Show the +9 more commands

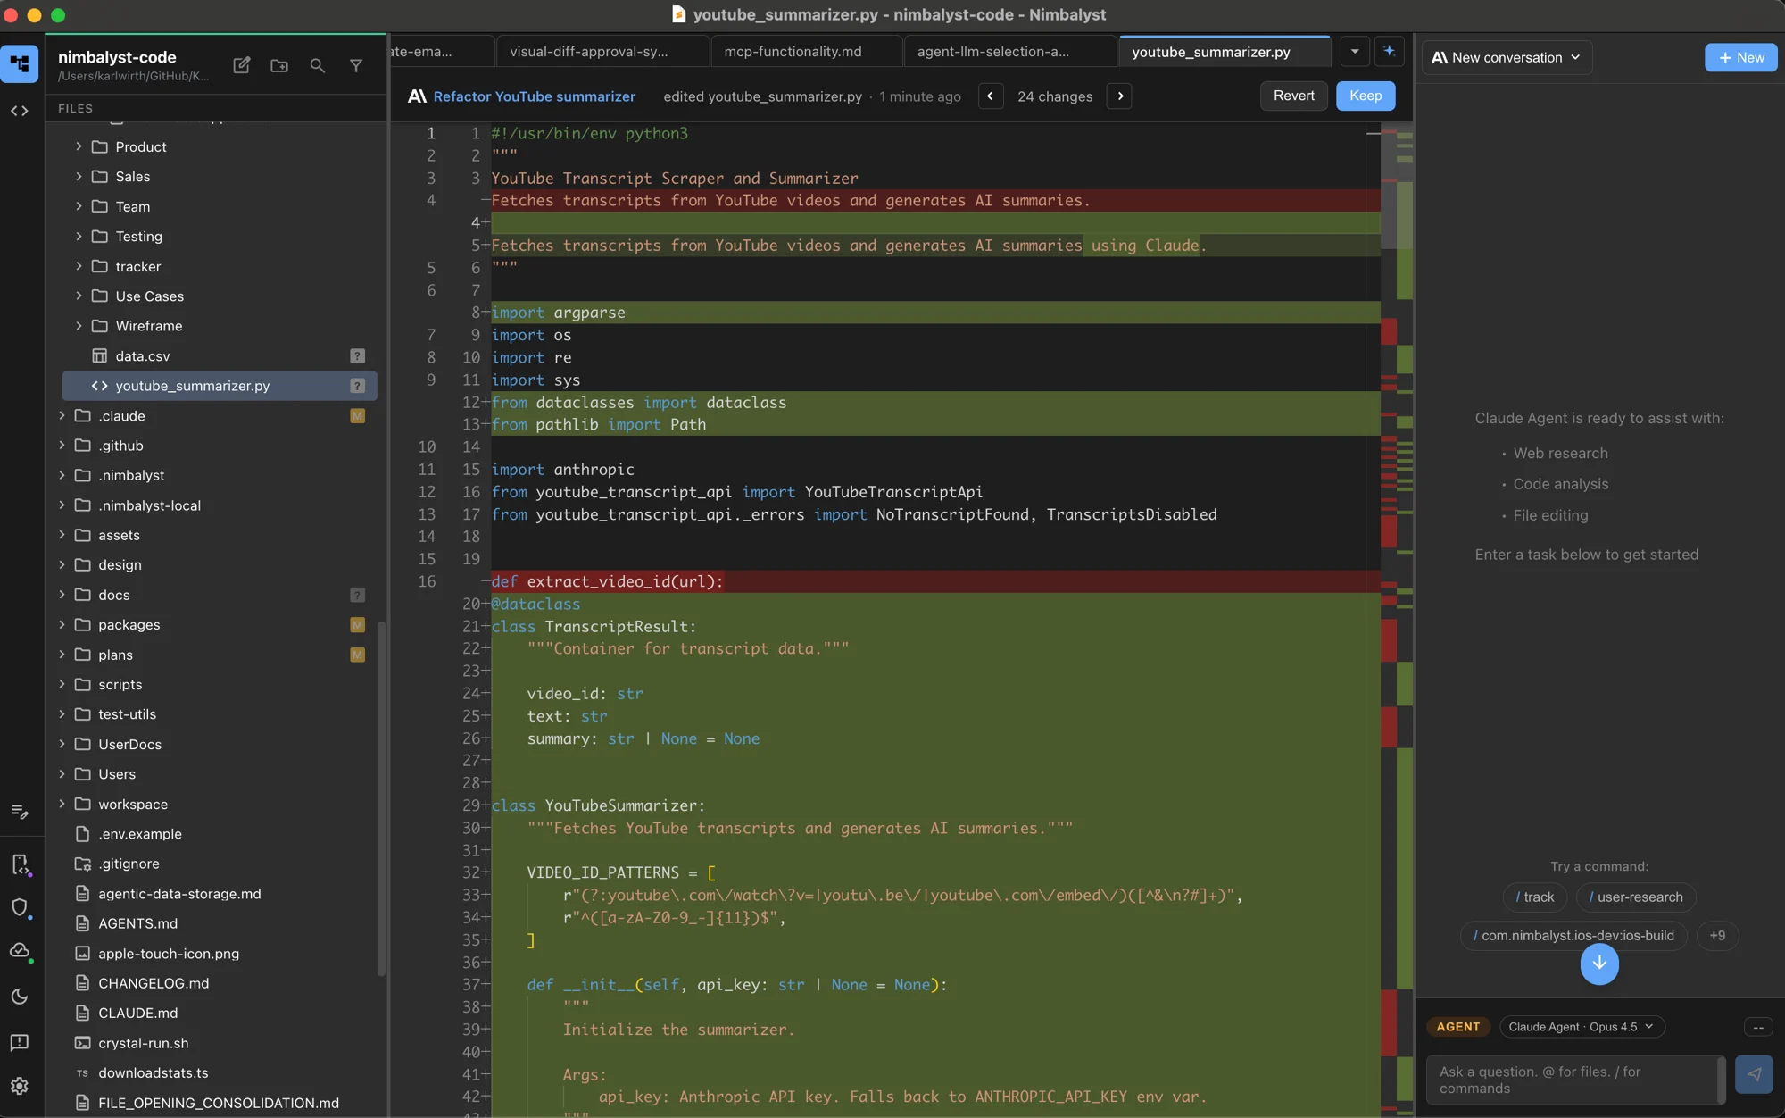pyautogui.click(x=1717, y=935)
